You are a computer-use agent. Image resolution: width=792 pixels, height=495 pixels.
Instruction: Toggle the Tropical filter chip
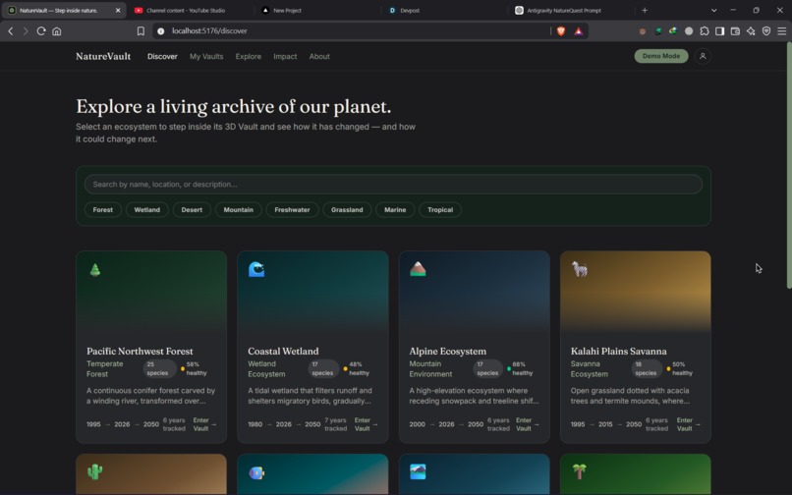tap(440, 209)
